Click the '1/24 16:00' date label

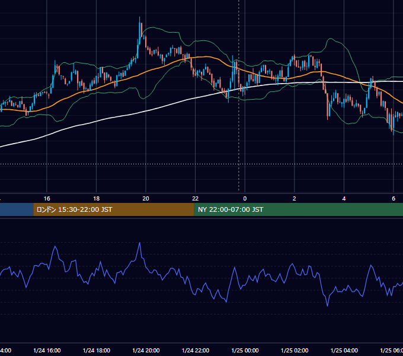[x=47, y=351]
